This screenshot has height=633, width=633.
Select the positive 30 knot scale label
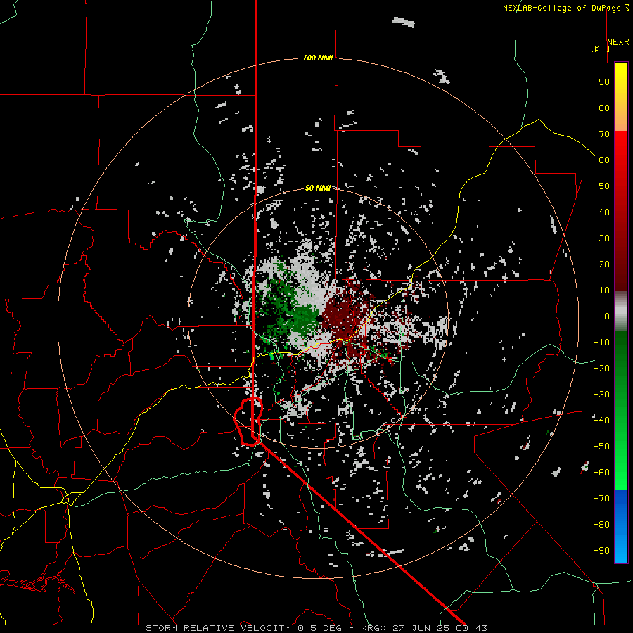604,238
